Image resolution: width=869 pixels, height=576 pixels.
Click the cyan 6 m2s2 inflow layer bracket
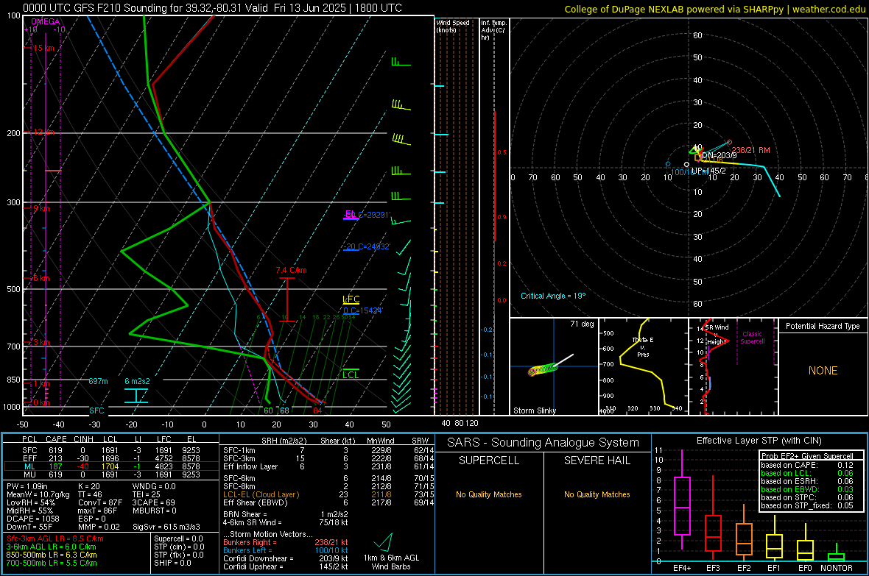point(136,396)
